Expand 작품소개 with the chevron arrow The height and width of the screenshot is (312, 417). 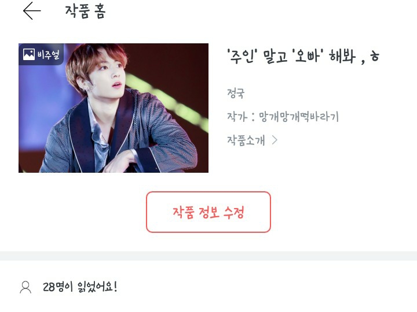275,140
